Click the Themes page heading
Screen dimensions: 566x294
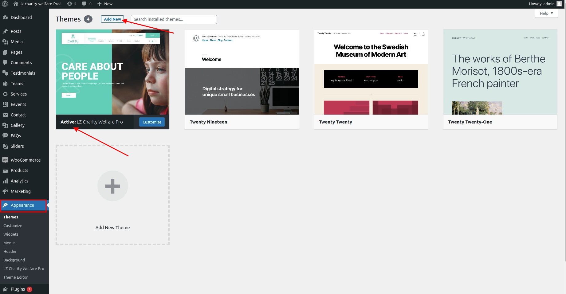tap(68, 19)
